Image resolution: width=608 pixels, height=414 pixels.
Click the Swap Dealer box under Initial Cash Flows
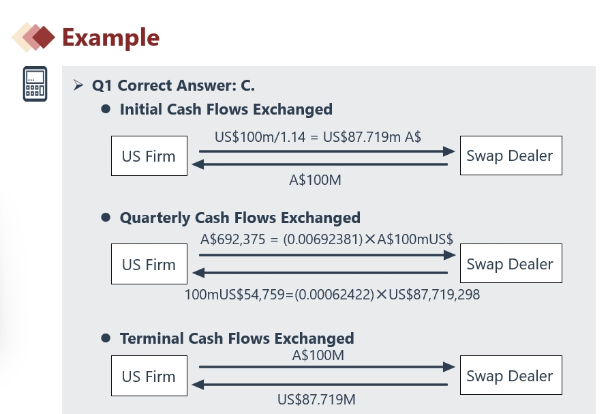511,156
